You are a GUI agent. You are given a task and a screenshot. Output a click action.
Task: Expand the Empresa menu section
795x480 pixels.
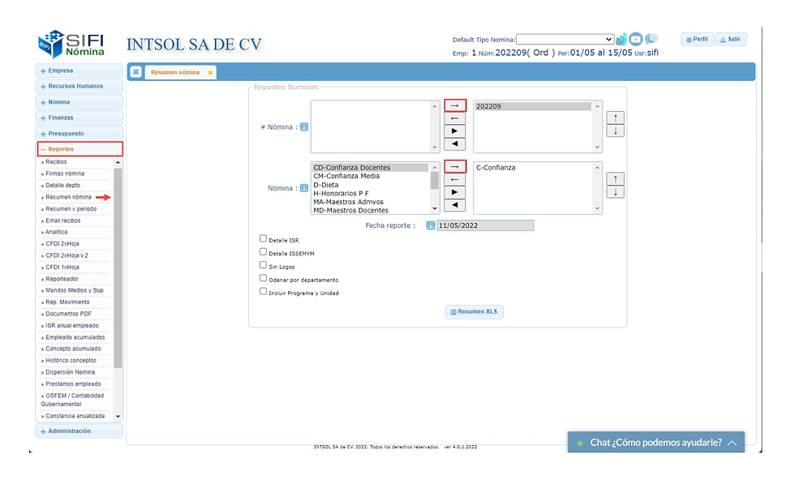[79, 71]
